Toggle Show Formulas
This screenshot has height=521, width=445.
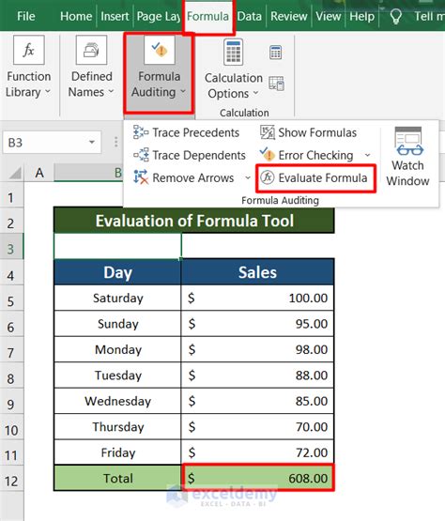pos(308,132)
